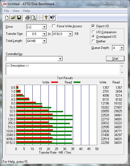Open the Help menu

point(26,11)
